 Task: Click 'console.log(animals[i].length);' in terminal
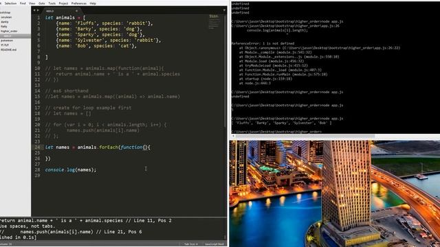(277, 30)
